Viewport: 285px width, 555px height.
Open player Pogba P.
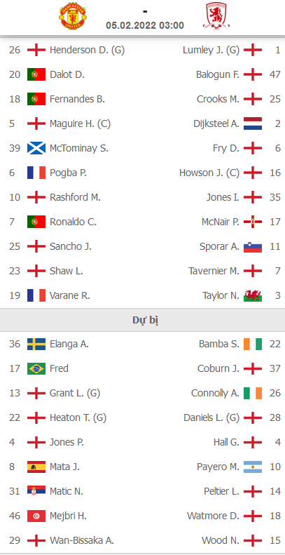68,173
